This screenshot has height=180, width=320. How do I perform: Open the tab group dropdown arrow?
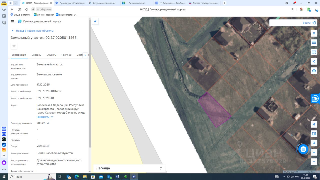[x=16, y=3]
